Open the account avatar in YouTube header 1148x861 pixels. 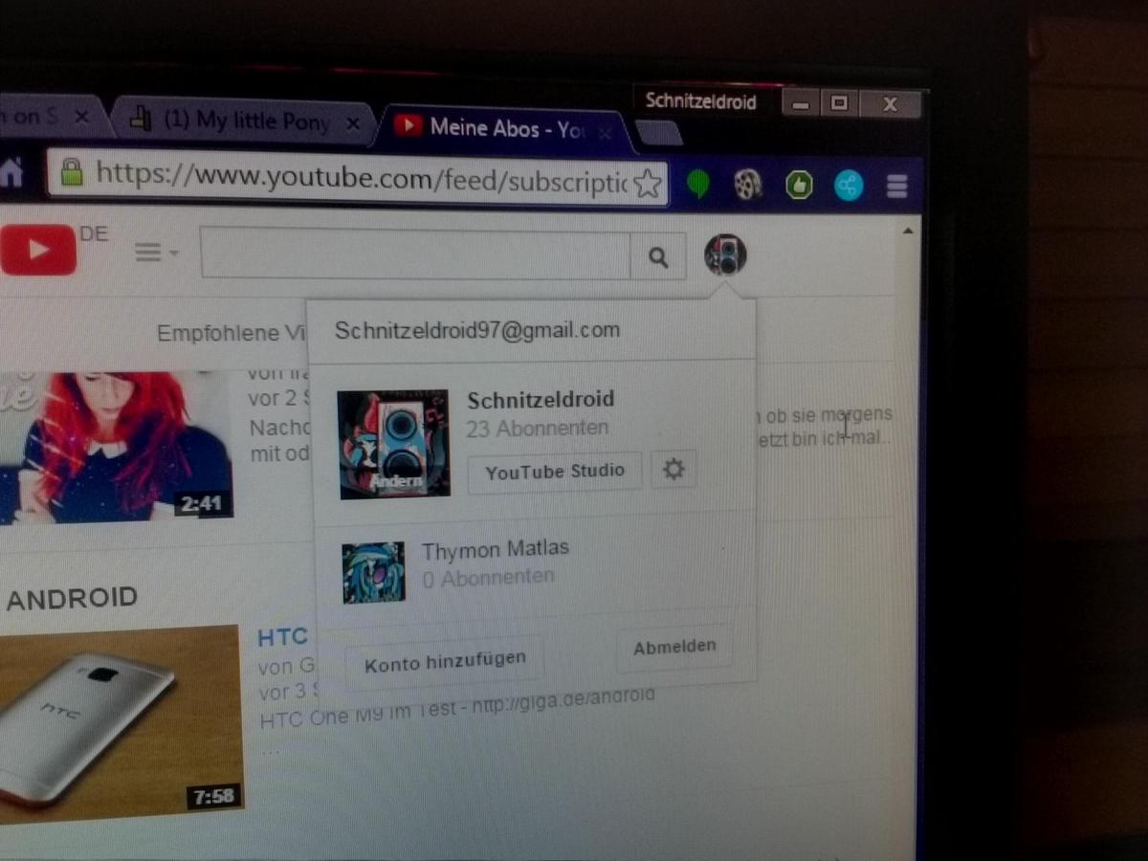pyautogui.click(x=725, y=255)
